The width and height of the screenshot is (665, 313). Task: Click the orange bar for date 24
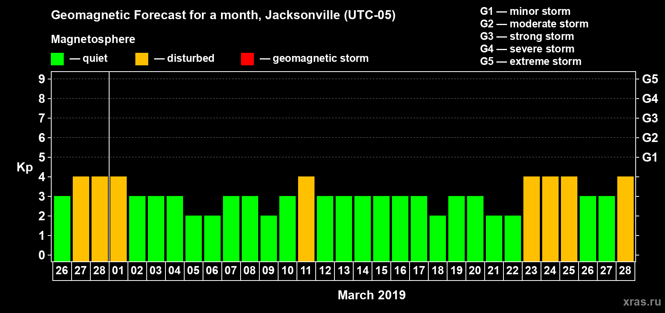click(x=550, y=219)
